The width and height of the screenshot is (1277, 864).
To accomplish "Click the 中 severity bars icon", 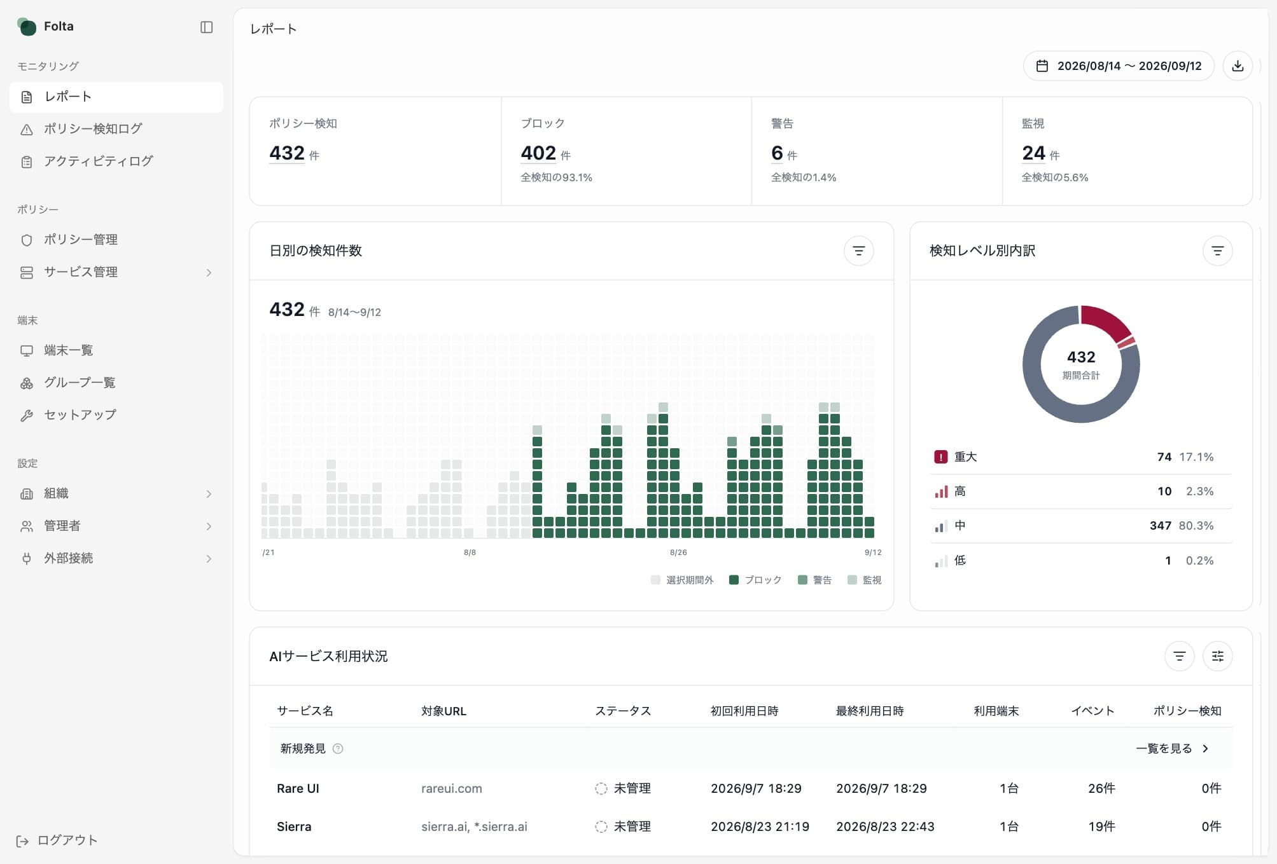I will 940,526.
